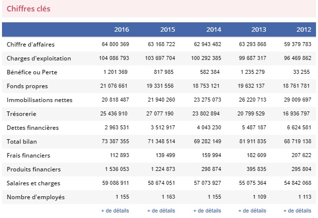Click the 'Salaires et charges' row label

coord(34,183)
